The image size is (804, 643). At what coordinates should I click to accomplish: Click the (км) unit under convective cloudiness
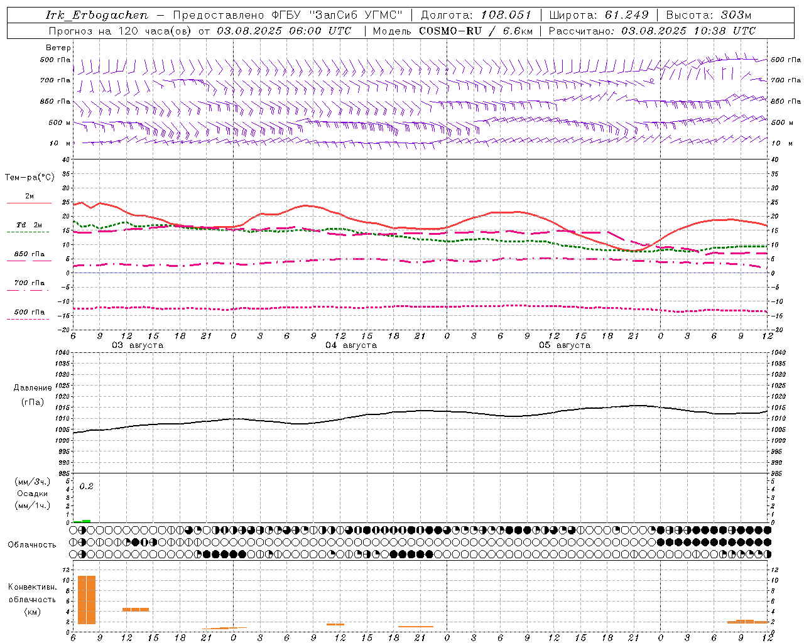(x=32, y=612)
